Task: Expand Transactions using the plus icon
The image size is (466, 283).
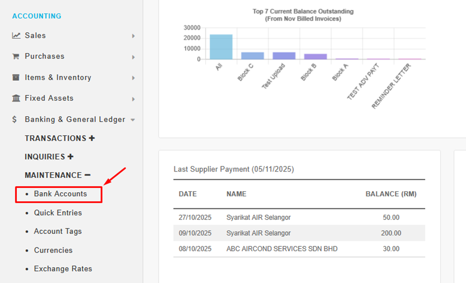Action: pyautogui.click(x=92, y=138)
